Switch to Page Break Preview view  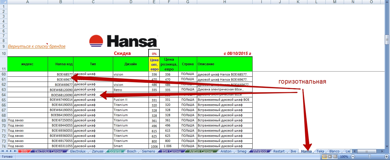point(335,157)
